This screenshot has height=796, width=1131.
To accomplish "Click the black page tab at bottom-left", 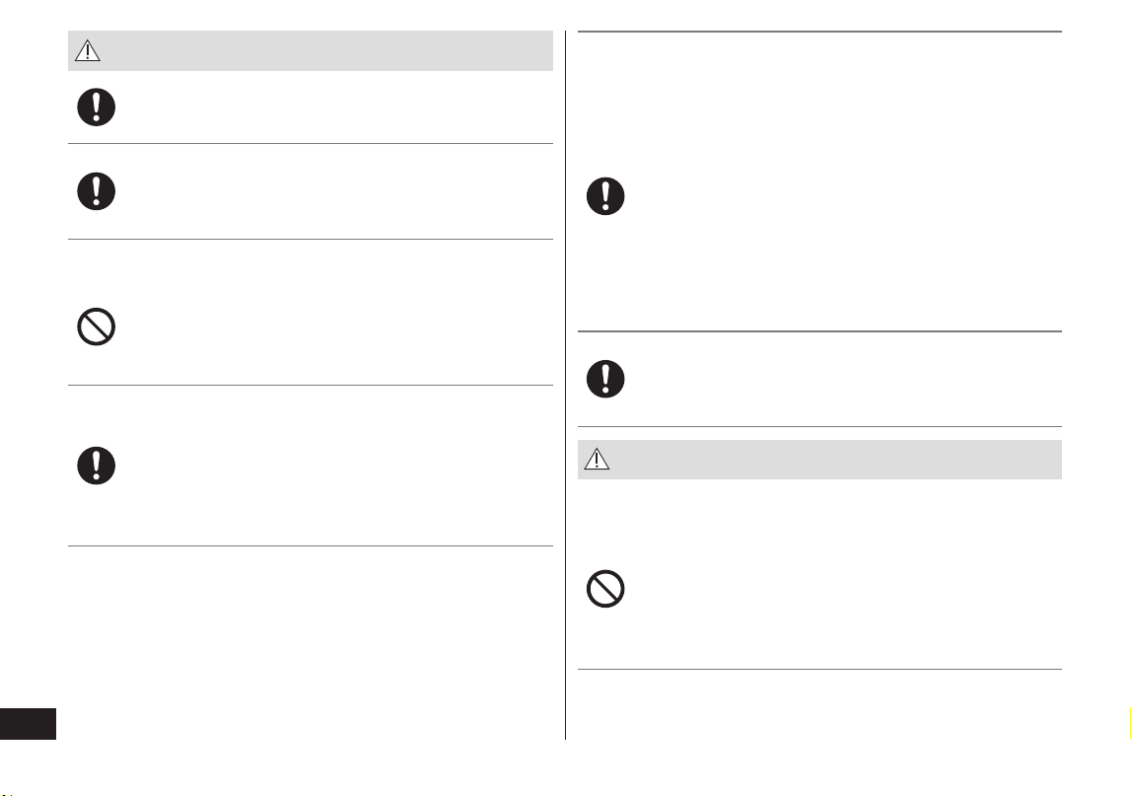I will point(29,724).
